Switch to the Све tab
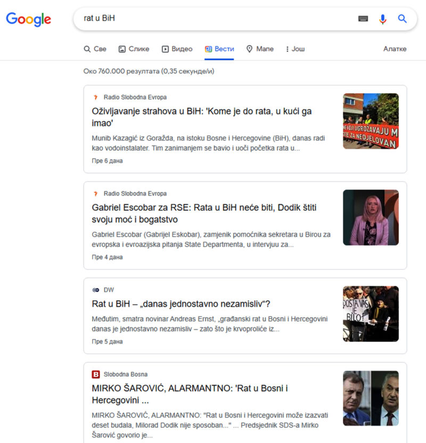Image resolution: width=426 pixels, height=443 pixels. (x=95, y=49)
